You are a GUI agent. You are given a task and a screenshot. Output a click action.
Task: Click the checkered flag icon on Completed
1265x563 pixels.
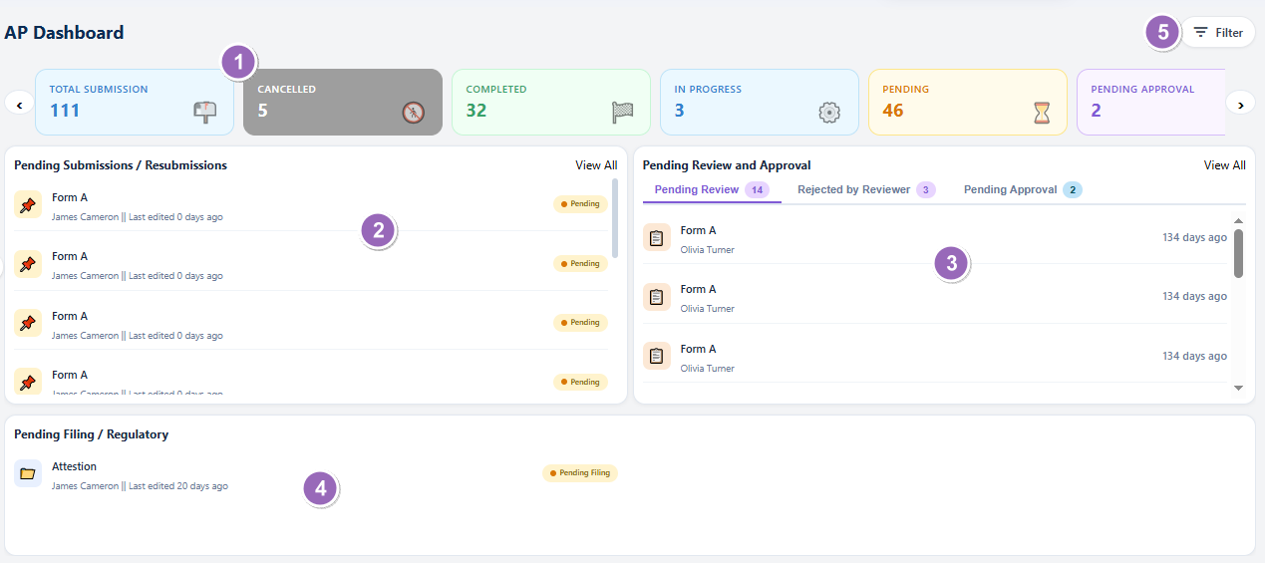pyautogui.click(x=622, y=113)
